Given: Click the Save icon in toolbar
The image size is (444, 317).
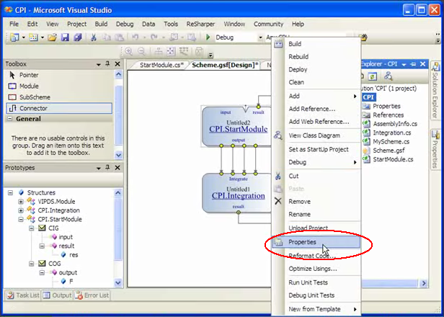Looking at the screenshot, I should click(63, 37).
